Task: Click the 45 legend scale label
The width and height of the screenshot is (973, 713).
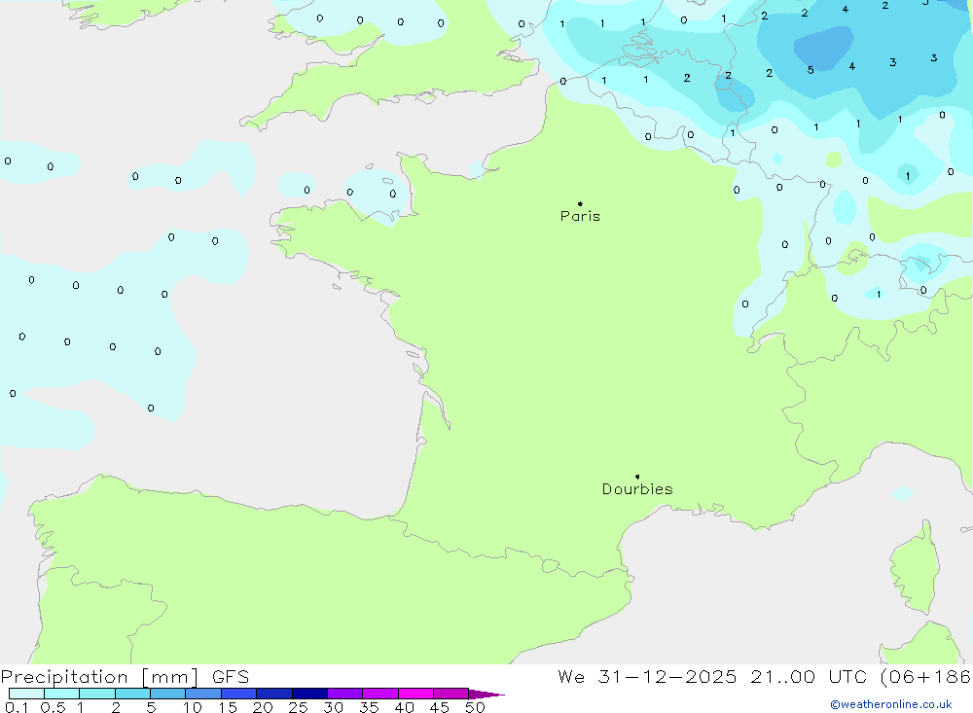Action: (x=440, y=707)
